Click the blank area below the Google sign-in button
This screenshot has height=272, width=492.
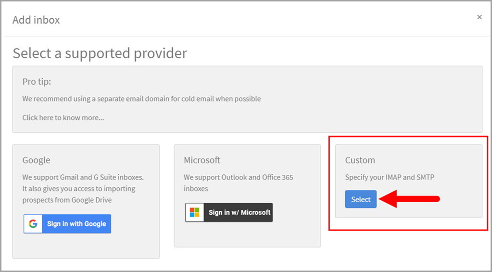pyautogui.click(x=86, y=246)
